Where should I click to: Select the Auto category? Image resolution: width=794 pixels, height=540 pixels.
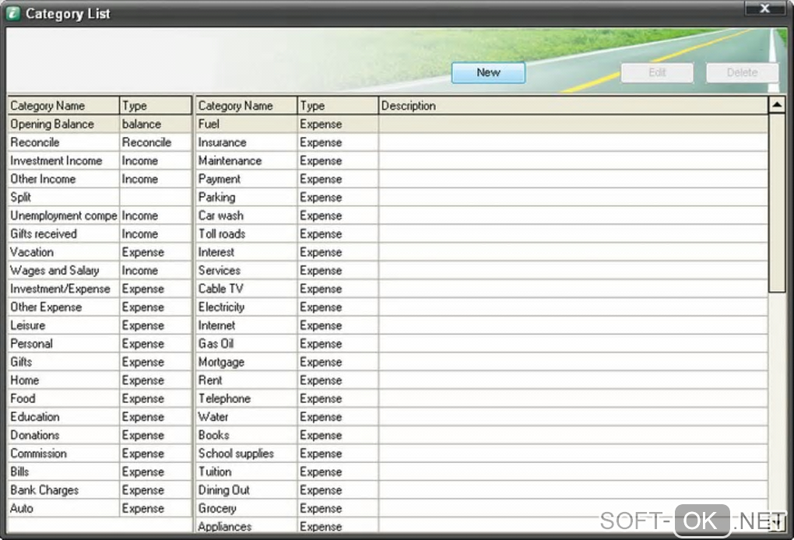tap(100, 508)
